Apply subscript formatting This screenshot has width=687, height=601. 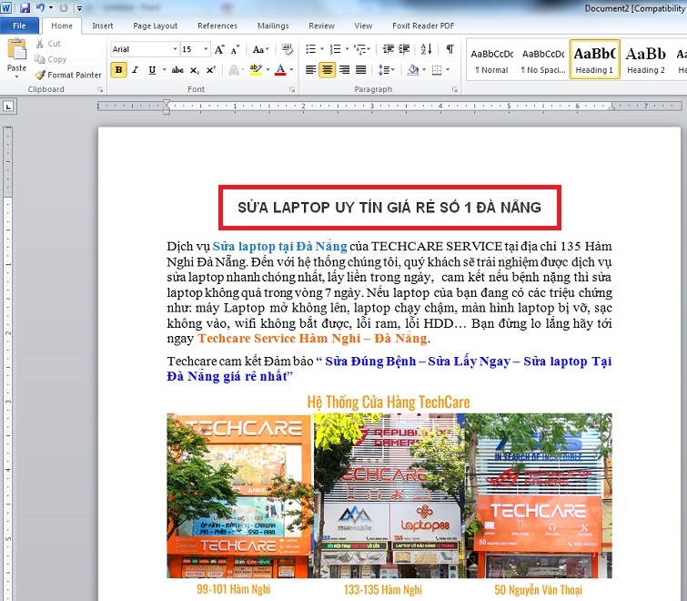pos(195,70)
